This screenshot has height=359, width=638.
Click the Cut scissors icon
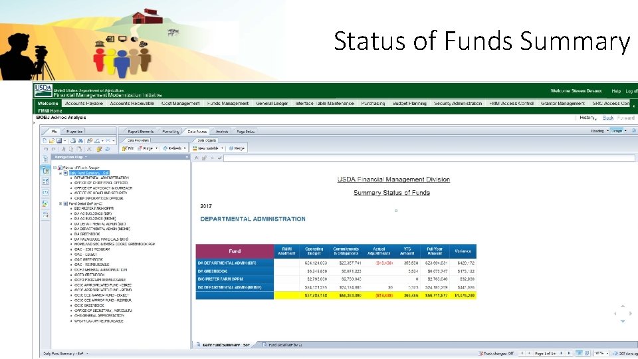[x=64, y=149]
